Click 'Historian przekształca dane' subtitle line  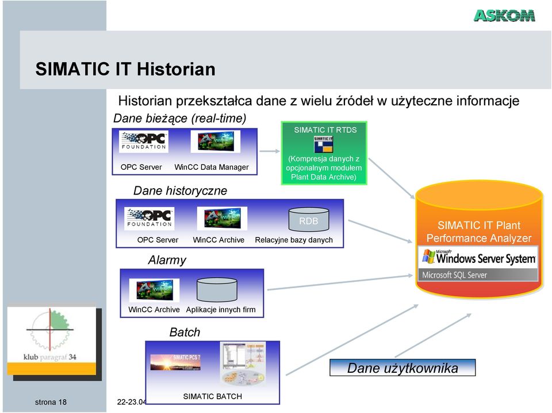(319, 101)
